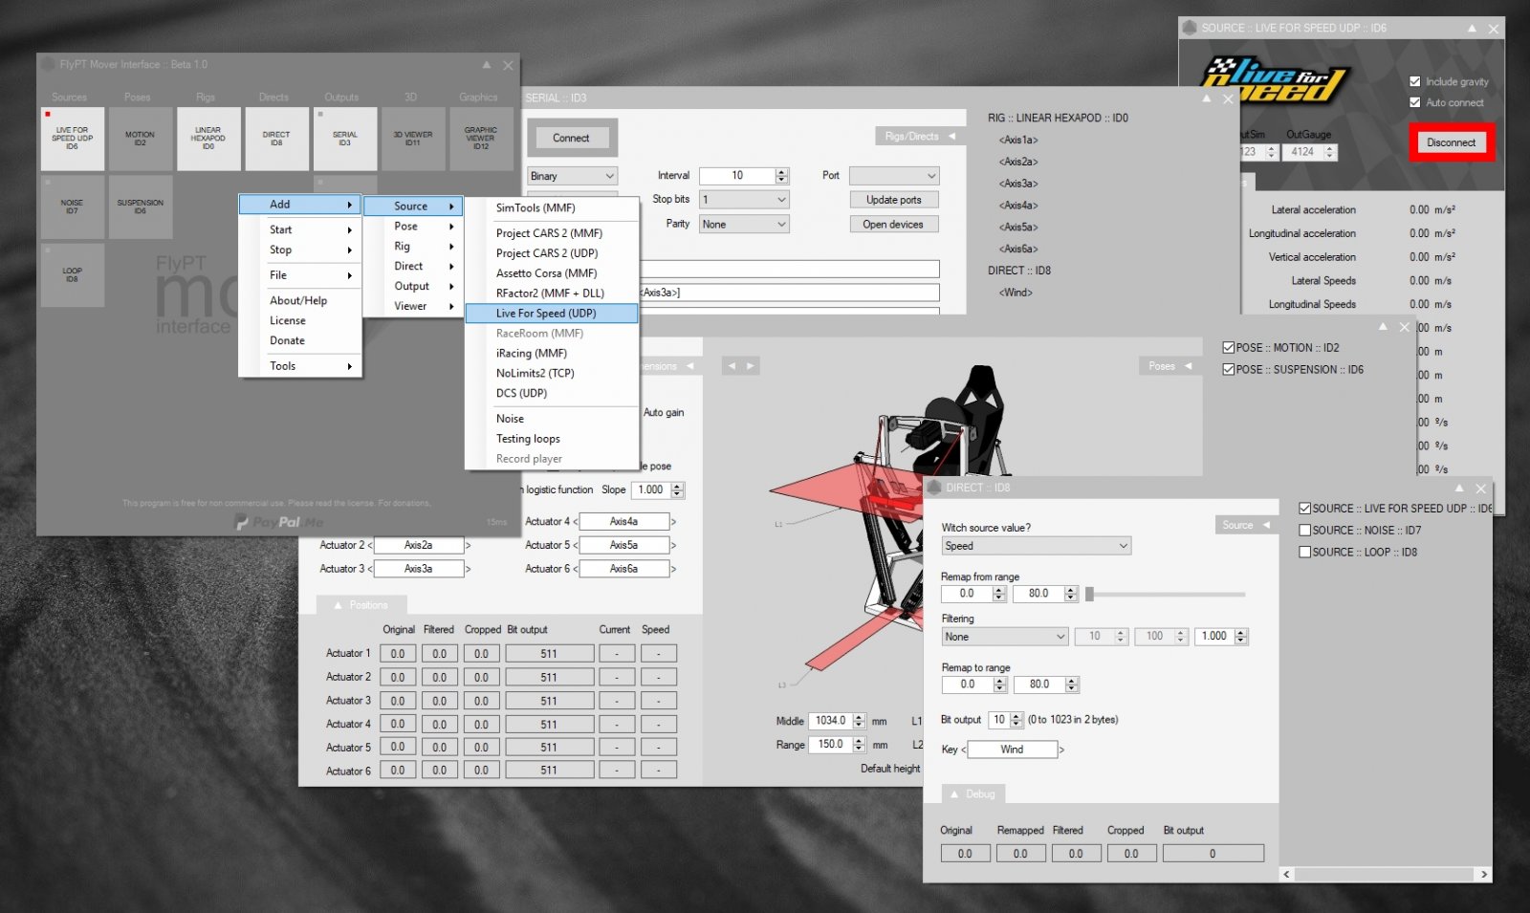Open the Stop bits dropdown
The image size is (1530, 913).
[743, 200]
